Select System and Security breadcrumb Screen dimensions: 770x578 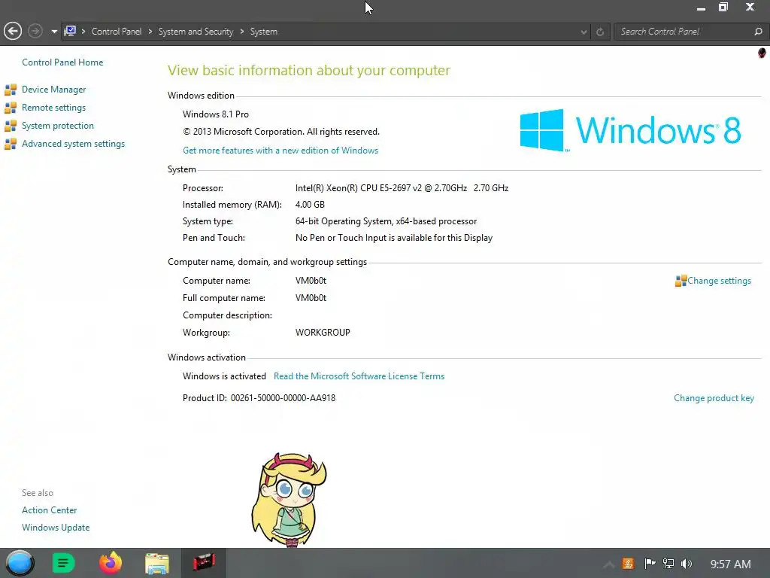196,32
